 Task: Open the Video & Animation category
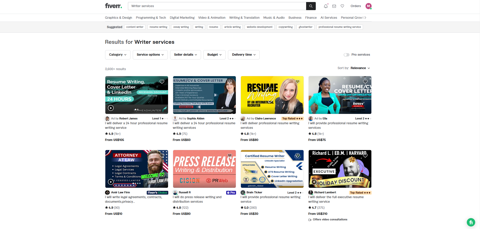click(x=212, y=18)
